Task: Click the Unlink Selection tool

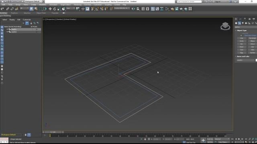Action: point(12,9)
